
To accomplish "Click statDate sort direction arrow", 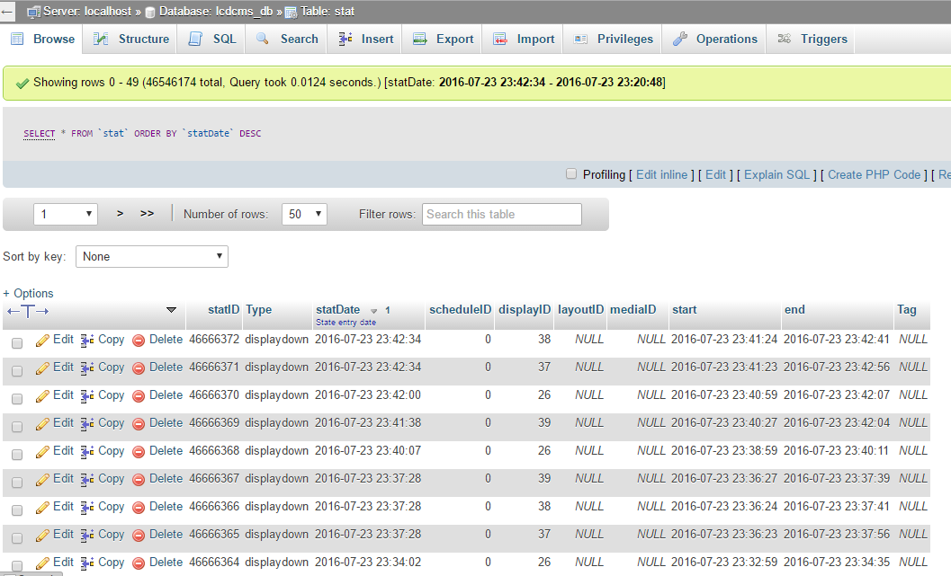I will [374, 311].
